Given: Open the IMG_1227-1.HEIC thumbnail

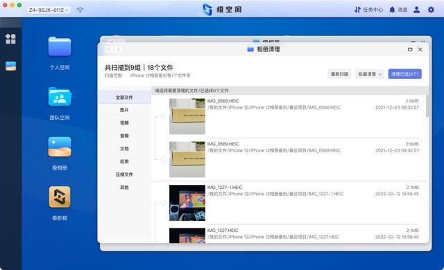Looking at the screenshot, I should [x=187, y=203].
